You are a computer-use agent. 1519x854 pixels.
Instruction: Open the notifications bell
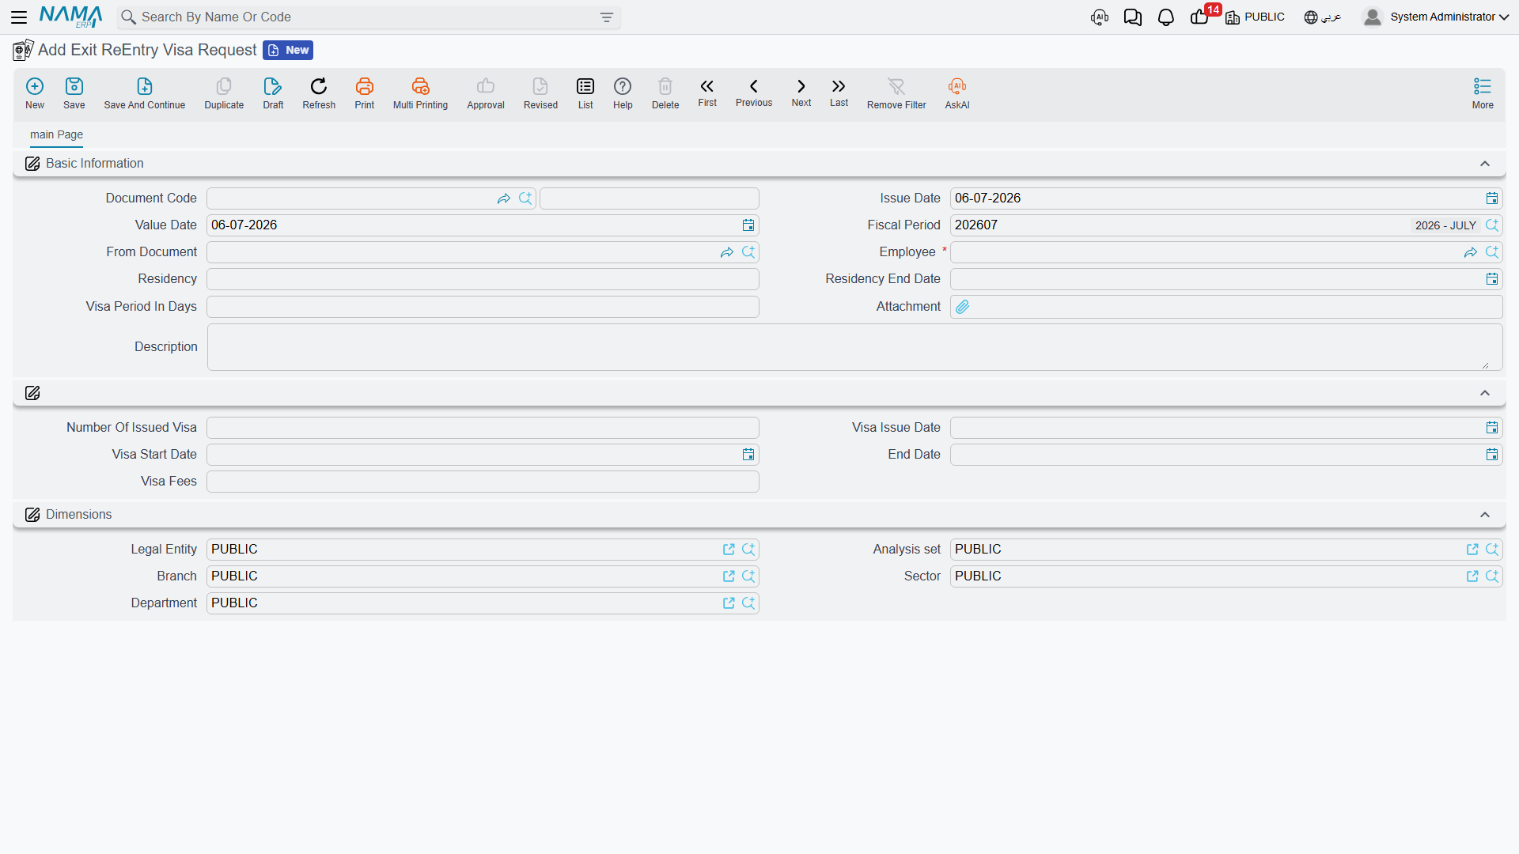(1165, 17)
